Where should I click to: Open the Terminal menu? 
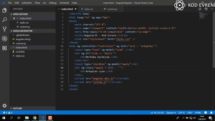pos(64,3)
